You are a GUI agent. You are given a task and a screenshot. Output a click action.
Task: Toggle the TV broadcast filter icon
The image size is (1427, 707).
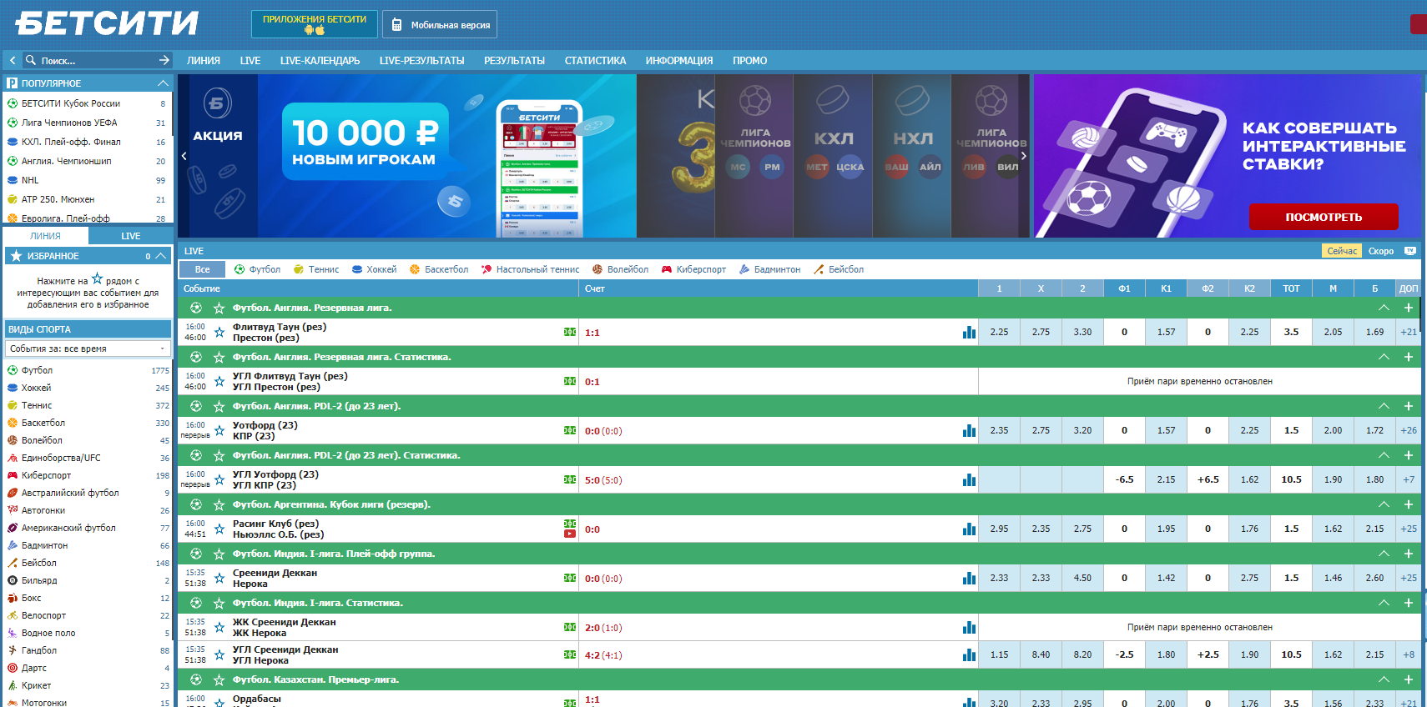tap(1410, 250)
